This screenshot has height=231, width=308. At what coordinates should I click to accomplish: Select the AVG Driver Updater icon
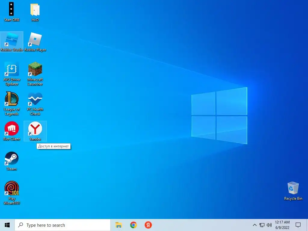pos(12,74)
